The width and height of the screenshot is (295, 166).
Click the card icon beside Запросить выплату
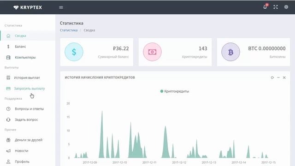coord(8,89)
